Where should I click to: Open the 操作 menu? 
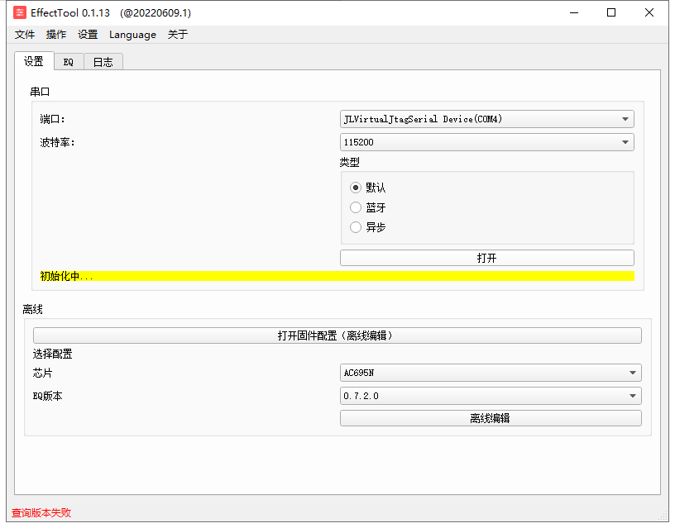56,35
